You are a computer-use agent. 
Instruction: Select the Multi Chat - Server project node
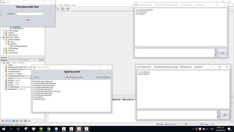point(12,37)
